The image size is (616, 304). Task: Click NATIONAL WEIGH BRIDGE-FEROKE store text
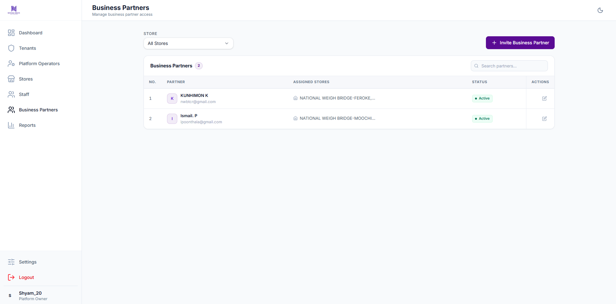pyautogui.click(x=337, y=98)
